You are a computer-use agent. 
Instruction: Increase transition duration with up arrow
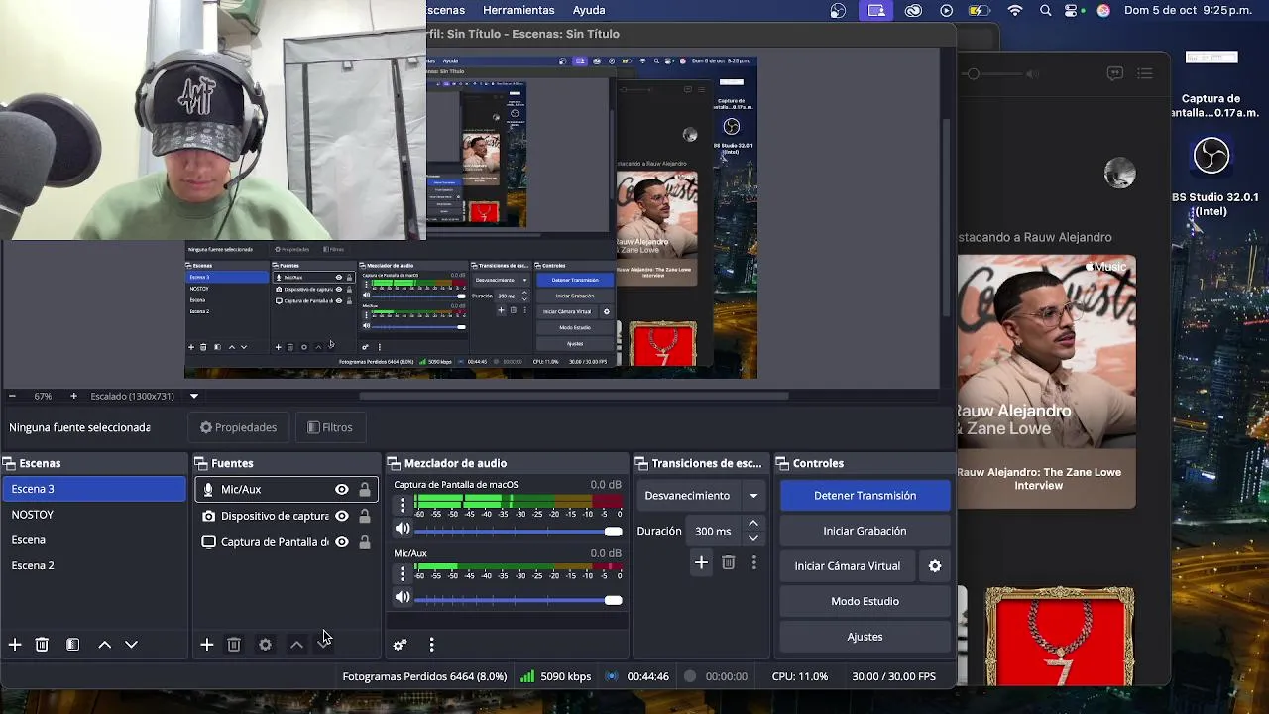pos(753,524)
